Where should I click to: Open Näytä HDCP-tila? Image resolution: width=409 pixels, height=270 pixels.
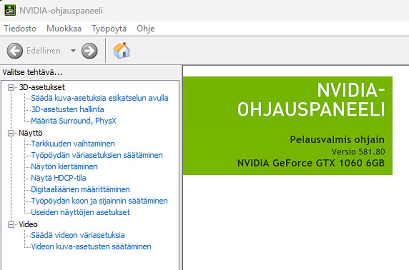pos(59,178)
